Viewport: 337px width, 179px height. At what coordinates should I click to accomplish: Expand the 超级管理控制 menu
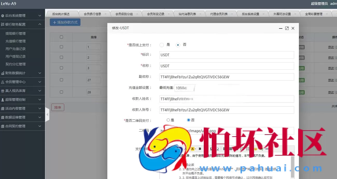pos(23,99)
